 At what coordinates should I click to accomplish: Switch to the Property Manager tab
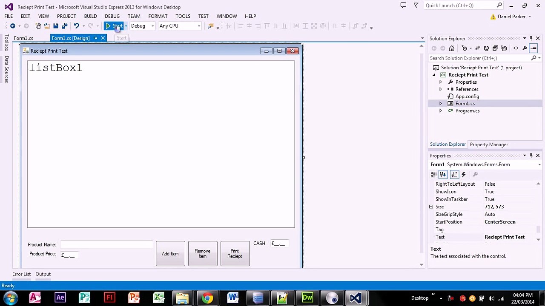[489, 144]
